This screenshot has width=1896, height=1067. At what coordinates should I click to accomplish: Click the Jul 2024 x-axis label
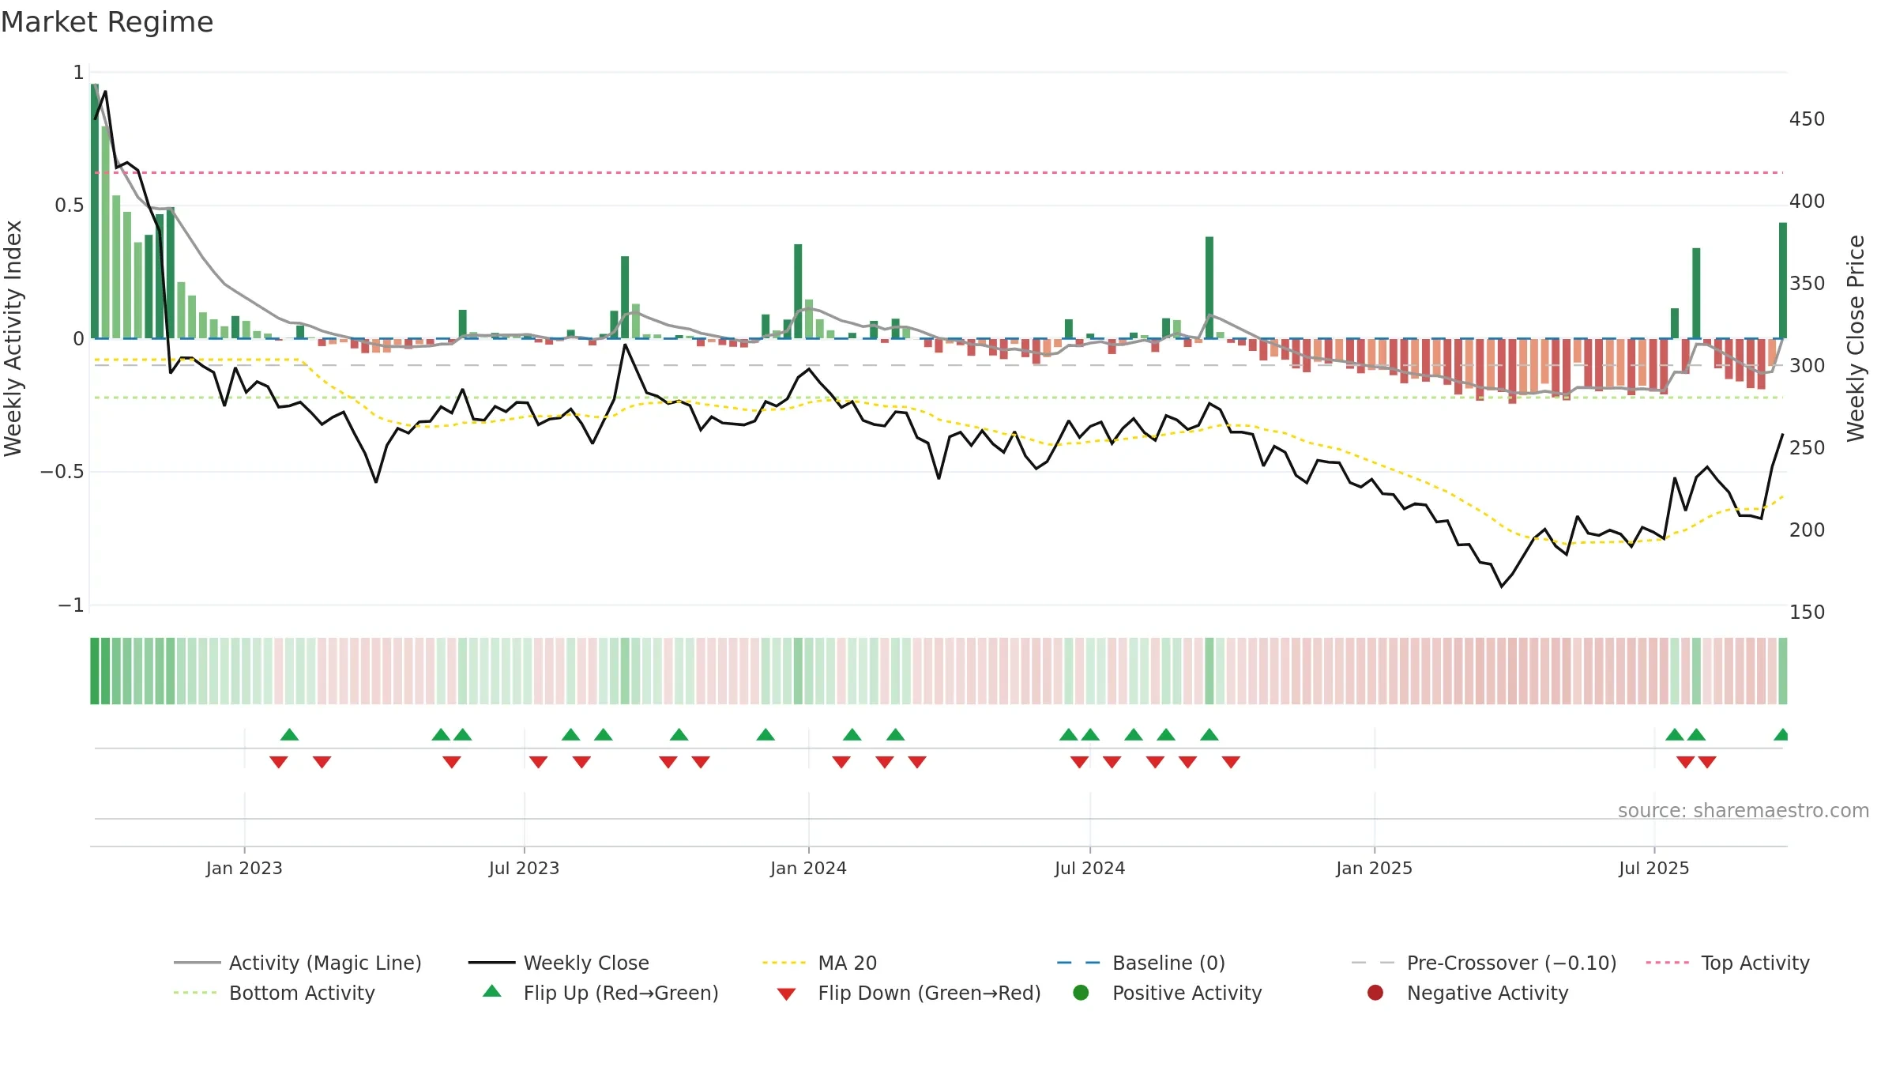point(1089,868)
